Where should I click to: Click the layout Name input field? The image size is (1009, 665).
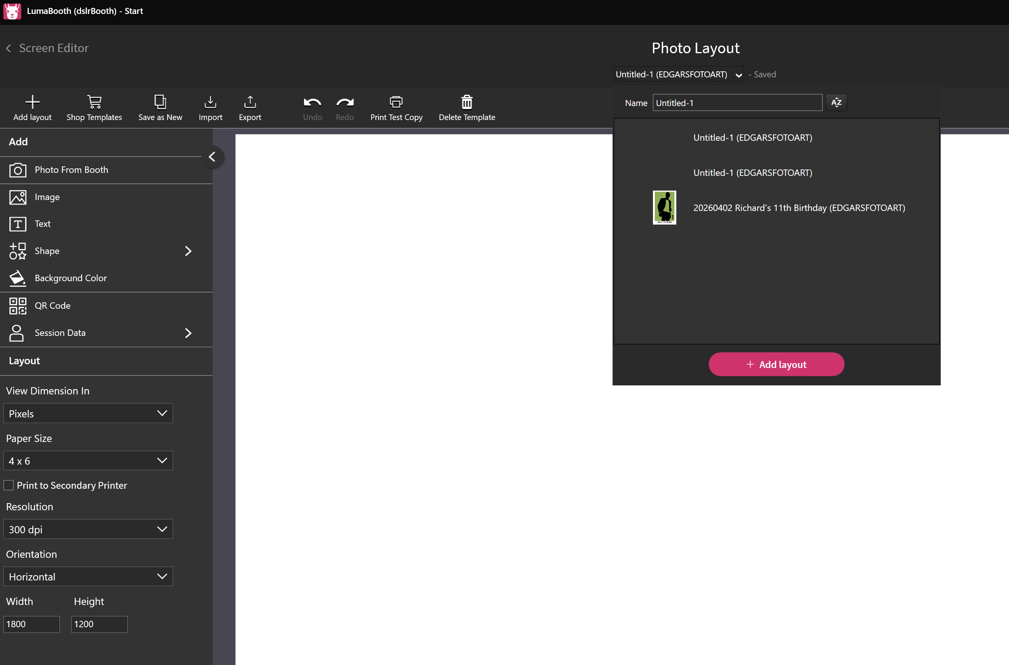(737, 103)
